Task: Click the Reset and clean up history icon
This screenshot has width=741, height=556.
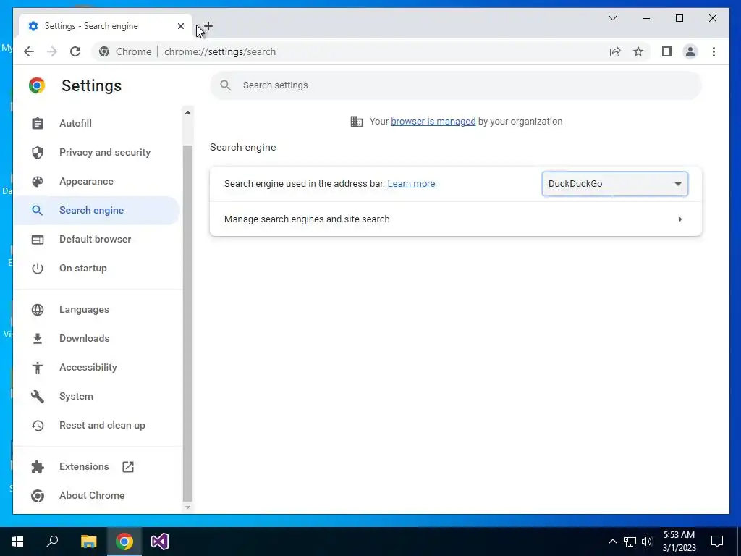Action: click(38, 426)
